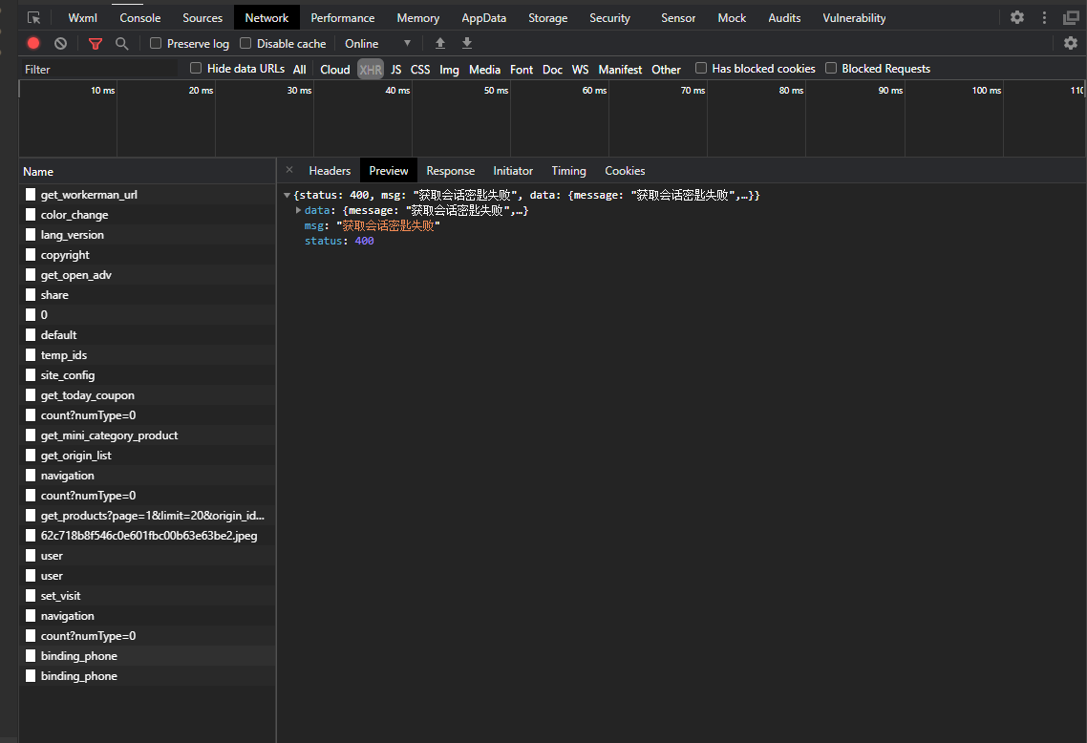Select the jpeg image request row

(147, 536)
